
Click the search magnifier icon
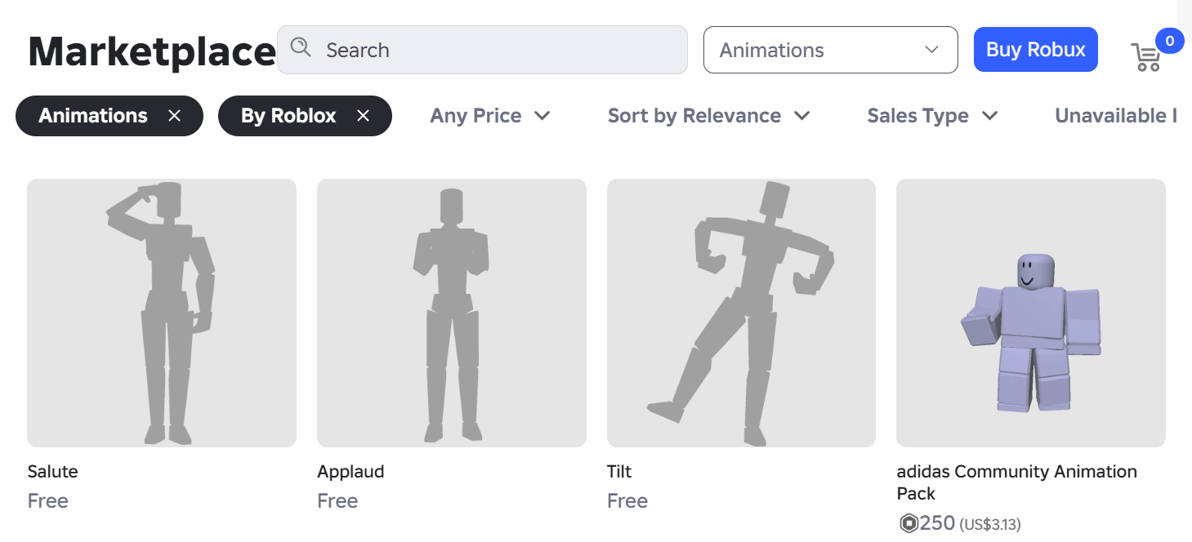pyautogui.click(x=301, y=48)
